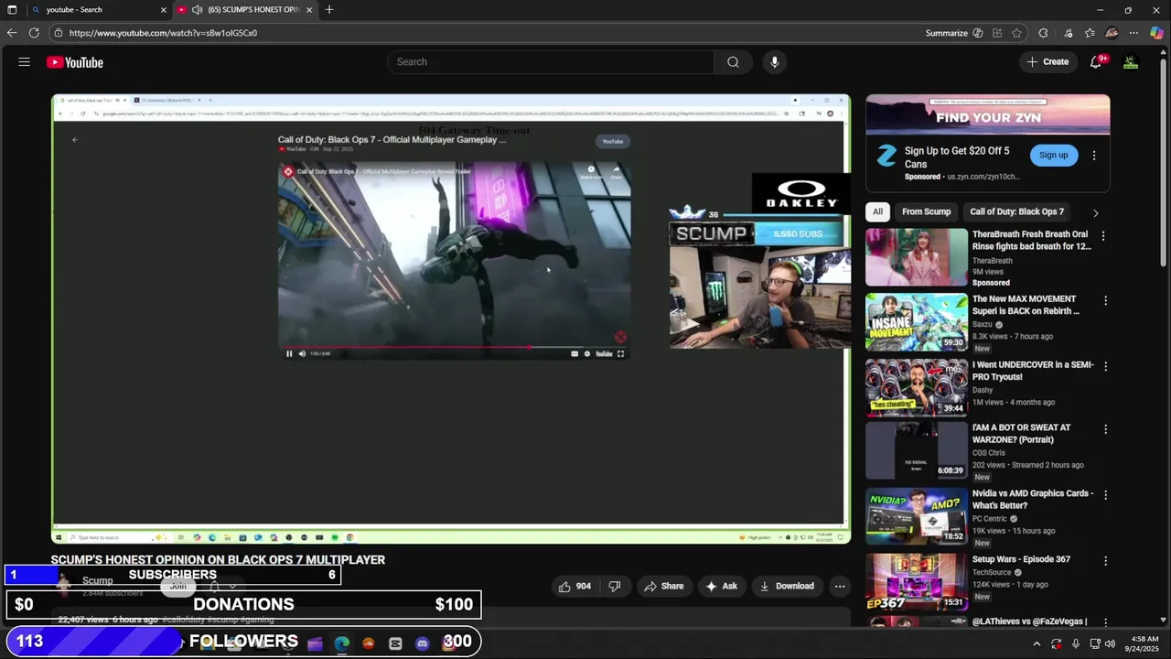This screenshot has width=1171, height=659.
Task: Open options for Nvidia vs AMD video
Action: coord(1105,495)
